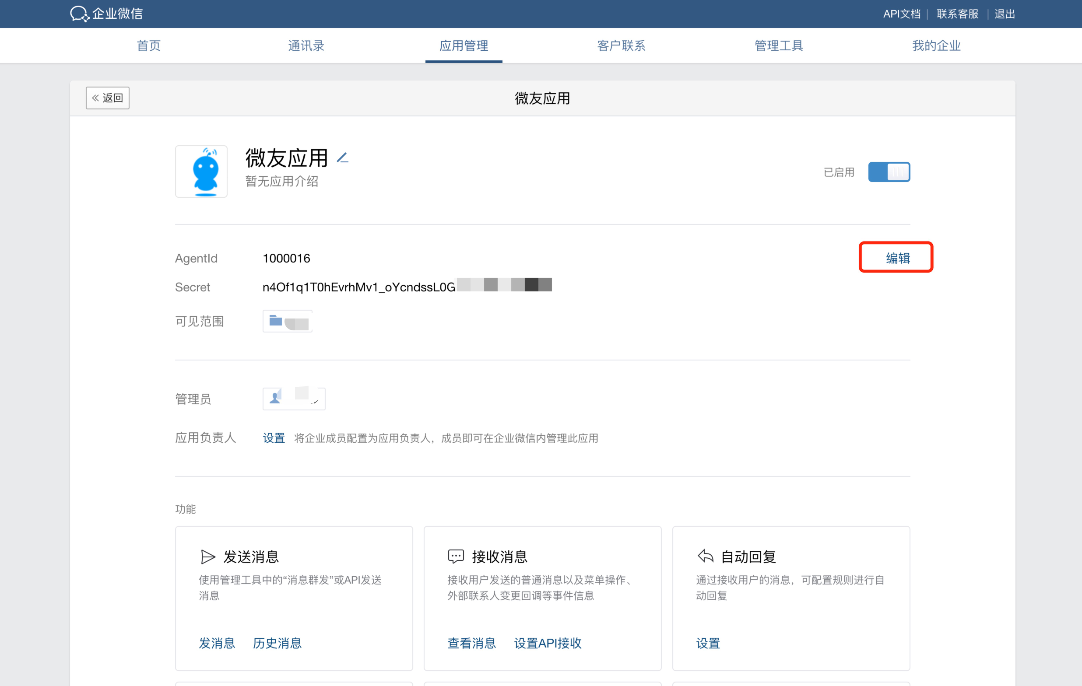Click the 暂无应用介绍 description text

click(282, 181)
